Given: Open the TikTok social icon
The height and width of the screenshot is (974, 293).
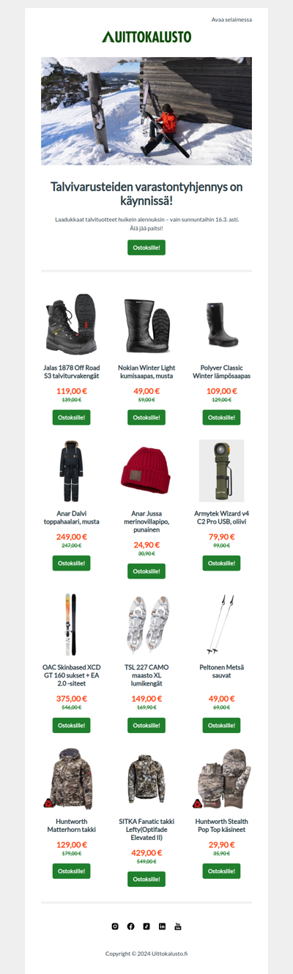Looking at the screenshot, I should point(146,926).
